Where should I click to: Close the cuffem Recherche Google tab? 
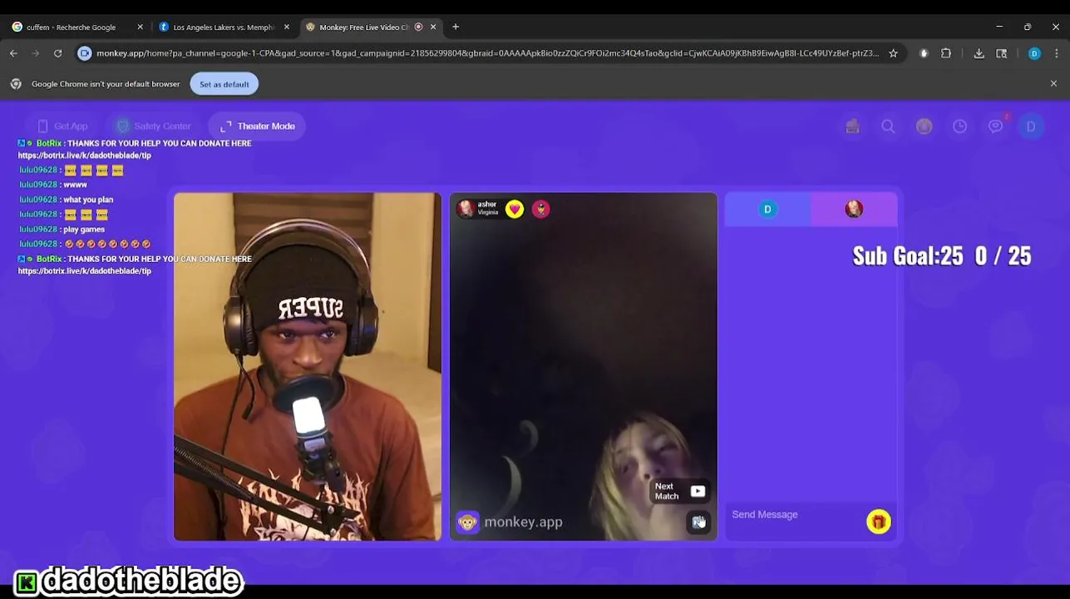click(140, 27)
